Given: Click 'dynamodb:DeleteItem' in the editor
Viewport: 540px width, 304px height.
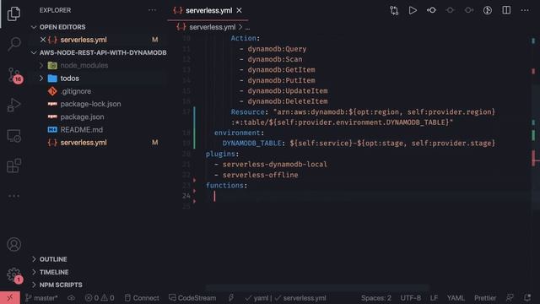Looking at the screenshot, I should (x=288, y=101).
